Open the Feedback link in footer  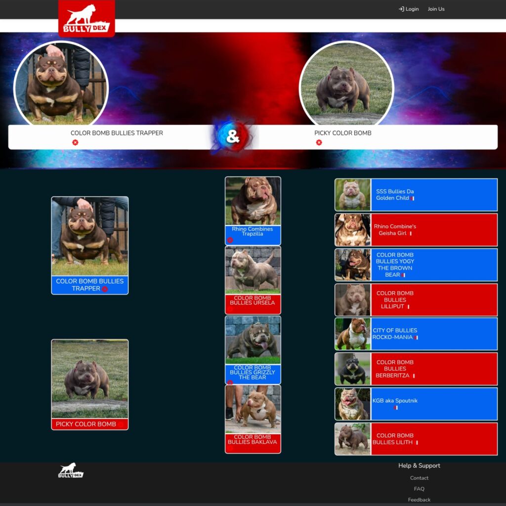tap(419, 500)
